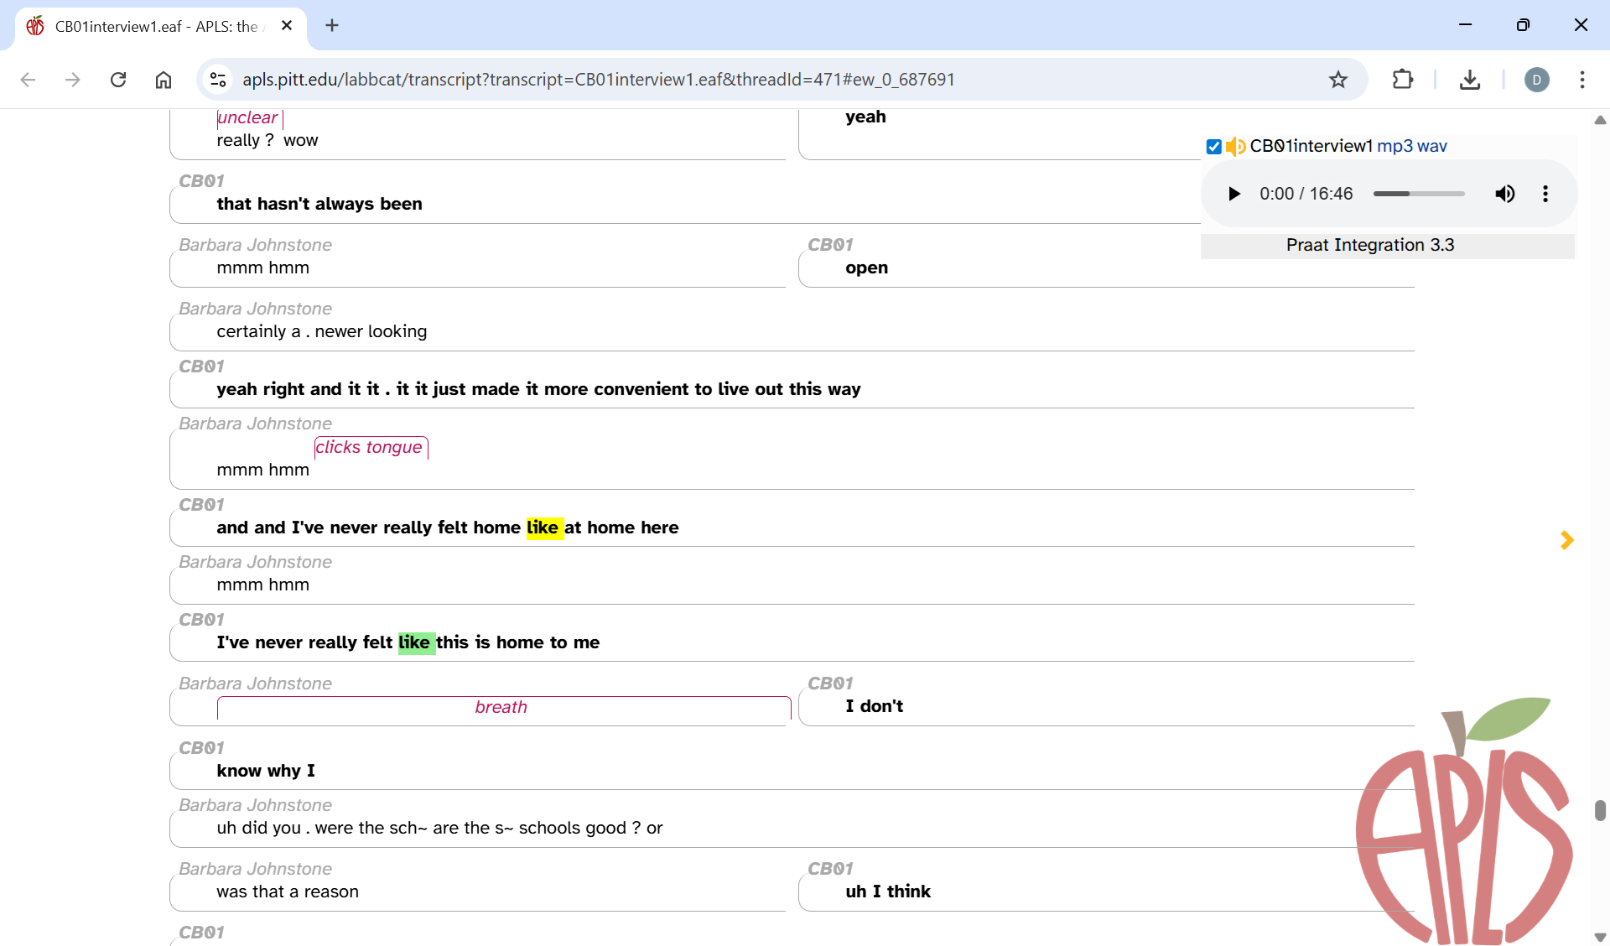
Task: Click the orange next-match arrow
Action: (1566, 540)
